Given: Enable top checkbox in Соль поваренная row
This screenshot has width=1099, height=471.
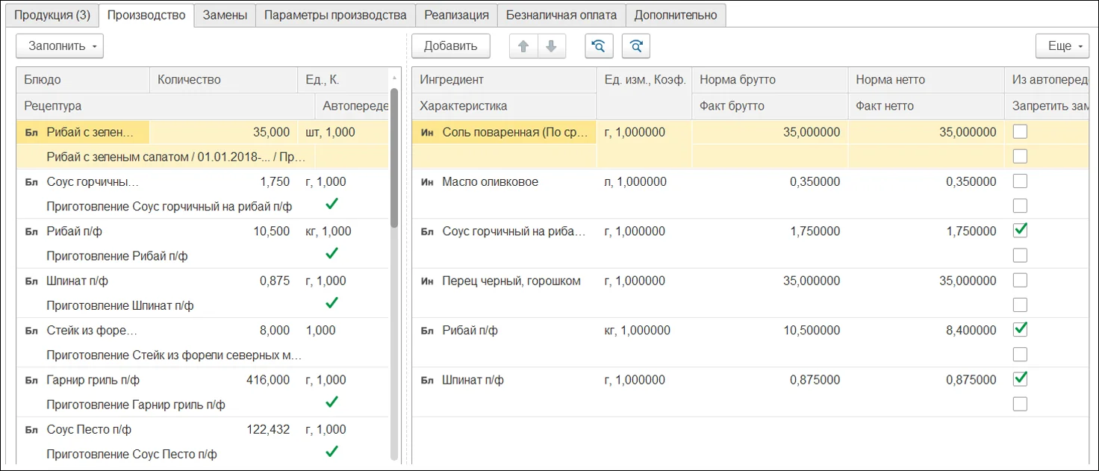Looking at the screenshot, I should pyautogui.click(x=1020, y=132).
